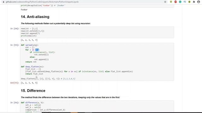Image resolution: width=202 pixels, height=113 pixels.
Task: Click the italic difference description sentence
Action: pyautogui.click(x=70, y=98)
